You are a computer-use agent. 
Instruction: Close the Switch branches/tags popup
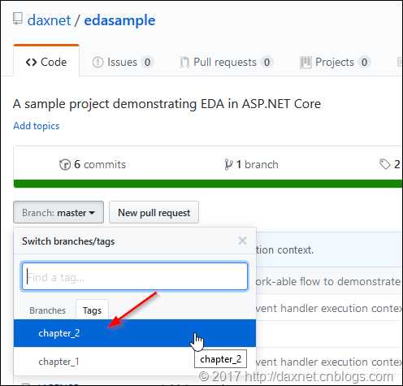point(242,241)
